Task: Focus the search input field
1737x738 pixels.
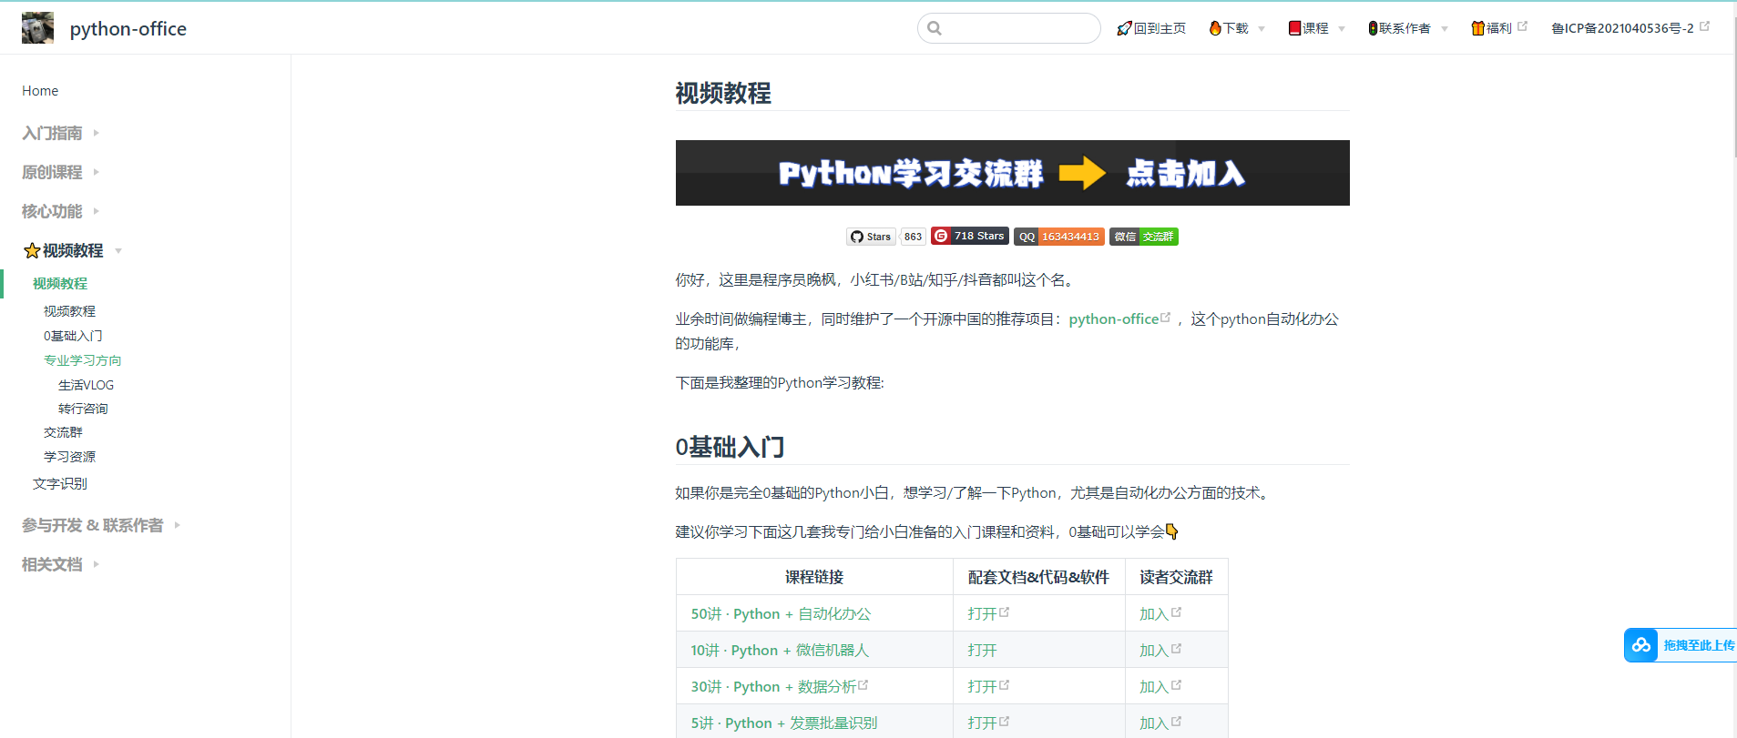Action: (1009, 28)
